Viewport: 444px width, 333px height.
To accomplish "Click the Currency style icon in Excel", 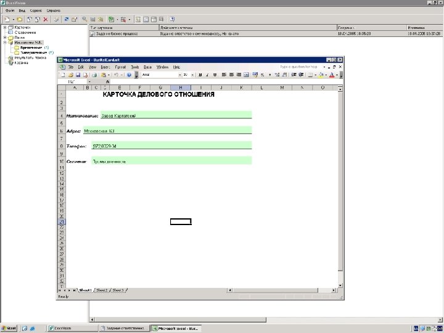I will pos(255,75).
